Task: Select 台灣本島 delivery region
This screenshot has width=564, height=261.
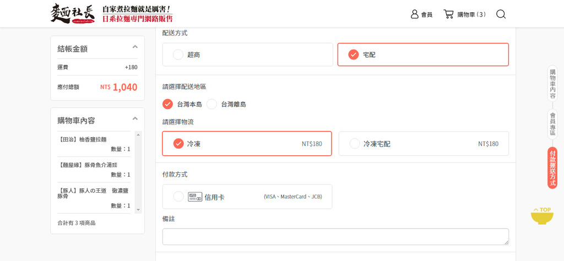Action: pyautogui.click(x=167, y=104)
